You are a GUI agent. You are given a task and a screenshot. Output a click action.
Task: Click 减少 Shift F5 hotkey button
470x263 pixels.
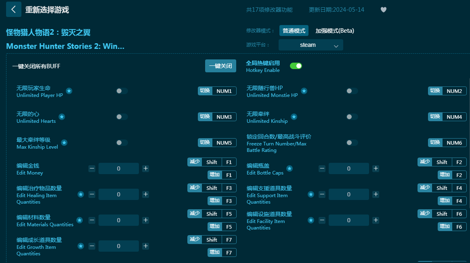coord(212,214)
